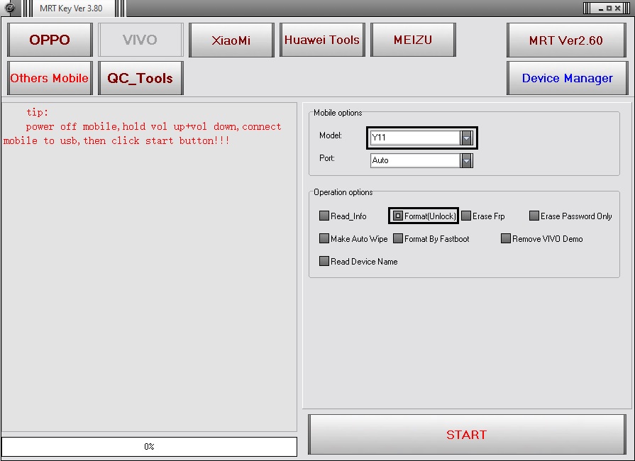
Task: Enable the Erase Frp checkbox
Action: click(x=466, y=216)
